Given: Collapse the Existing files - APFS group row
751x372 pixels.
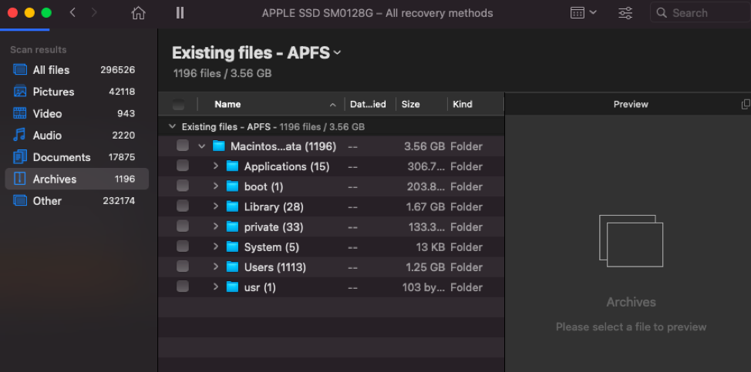Looking at the screenshot, I should pos(172,127).
